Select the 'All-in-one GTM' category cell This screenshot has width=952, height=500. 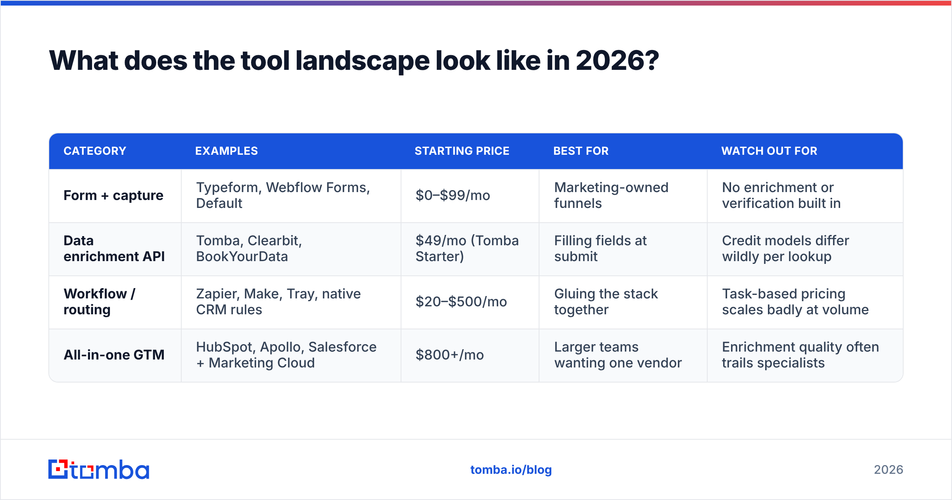click(115, 355)
